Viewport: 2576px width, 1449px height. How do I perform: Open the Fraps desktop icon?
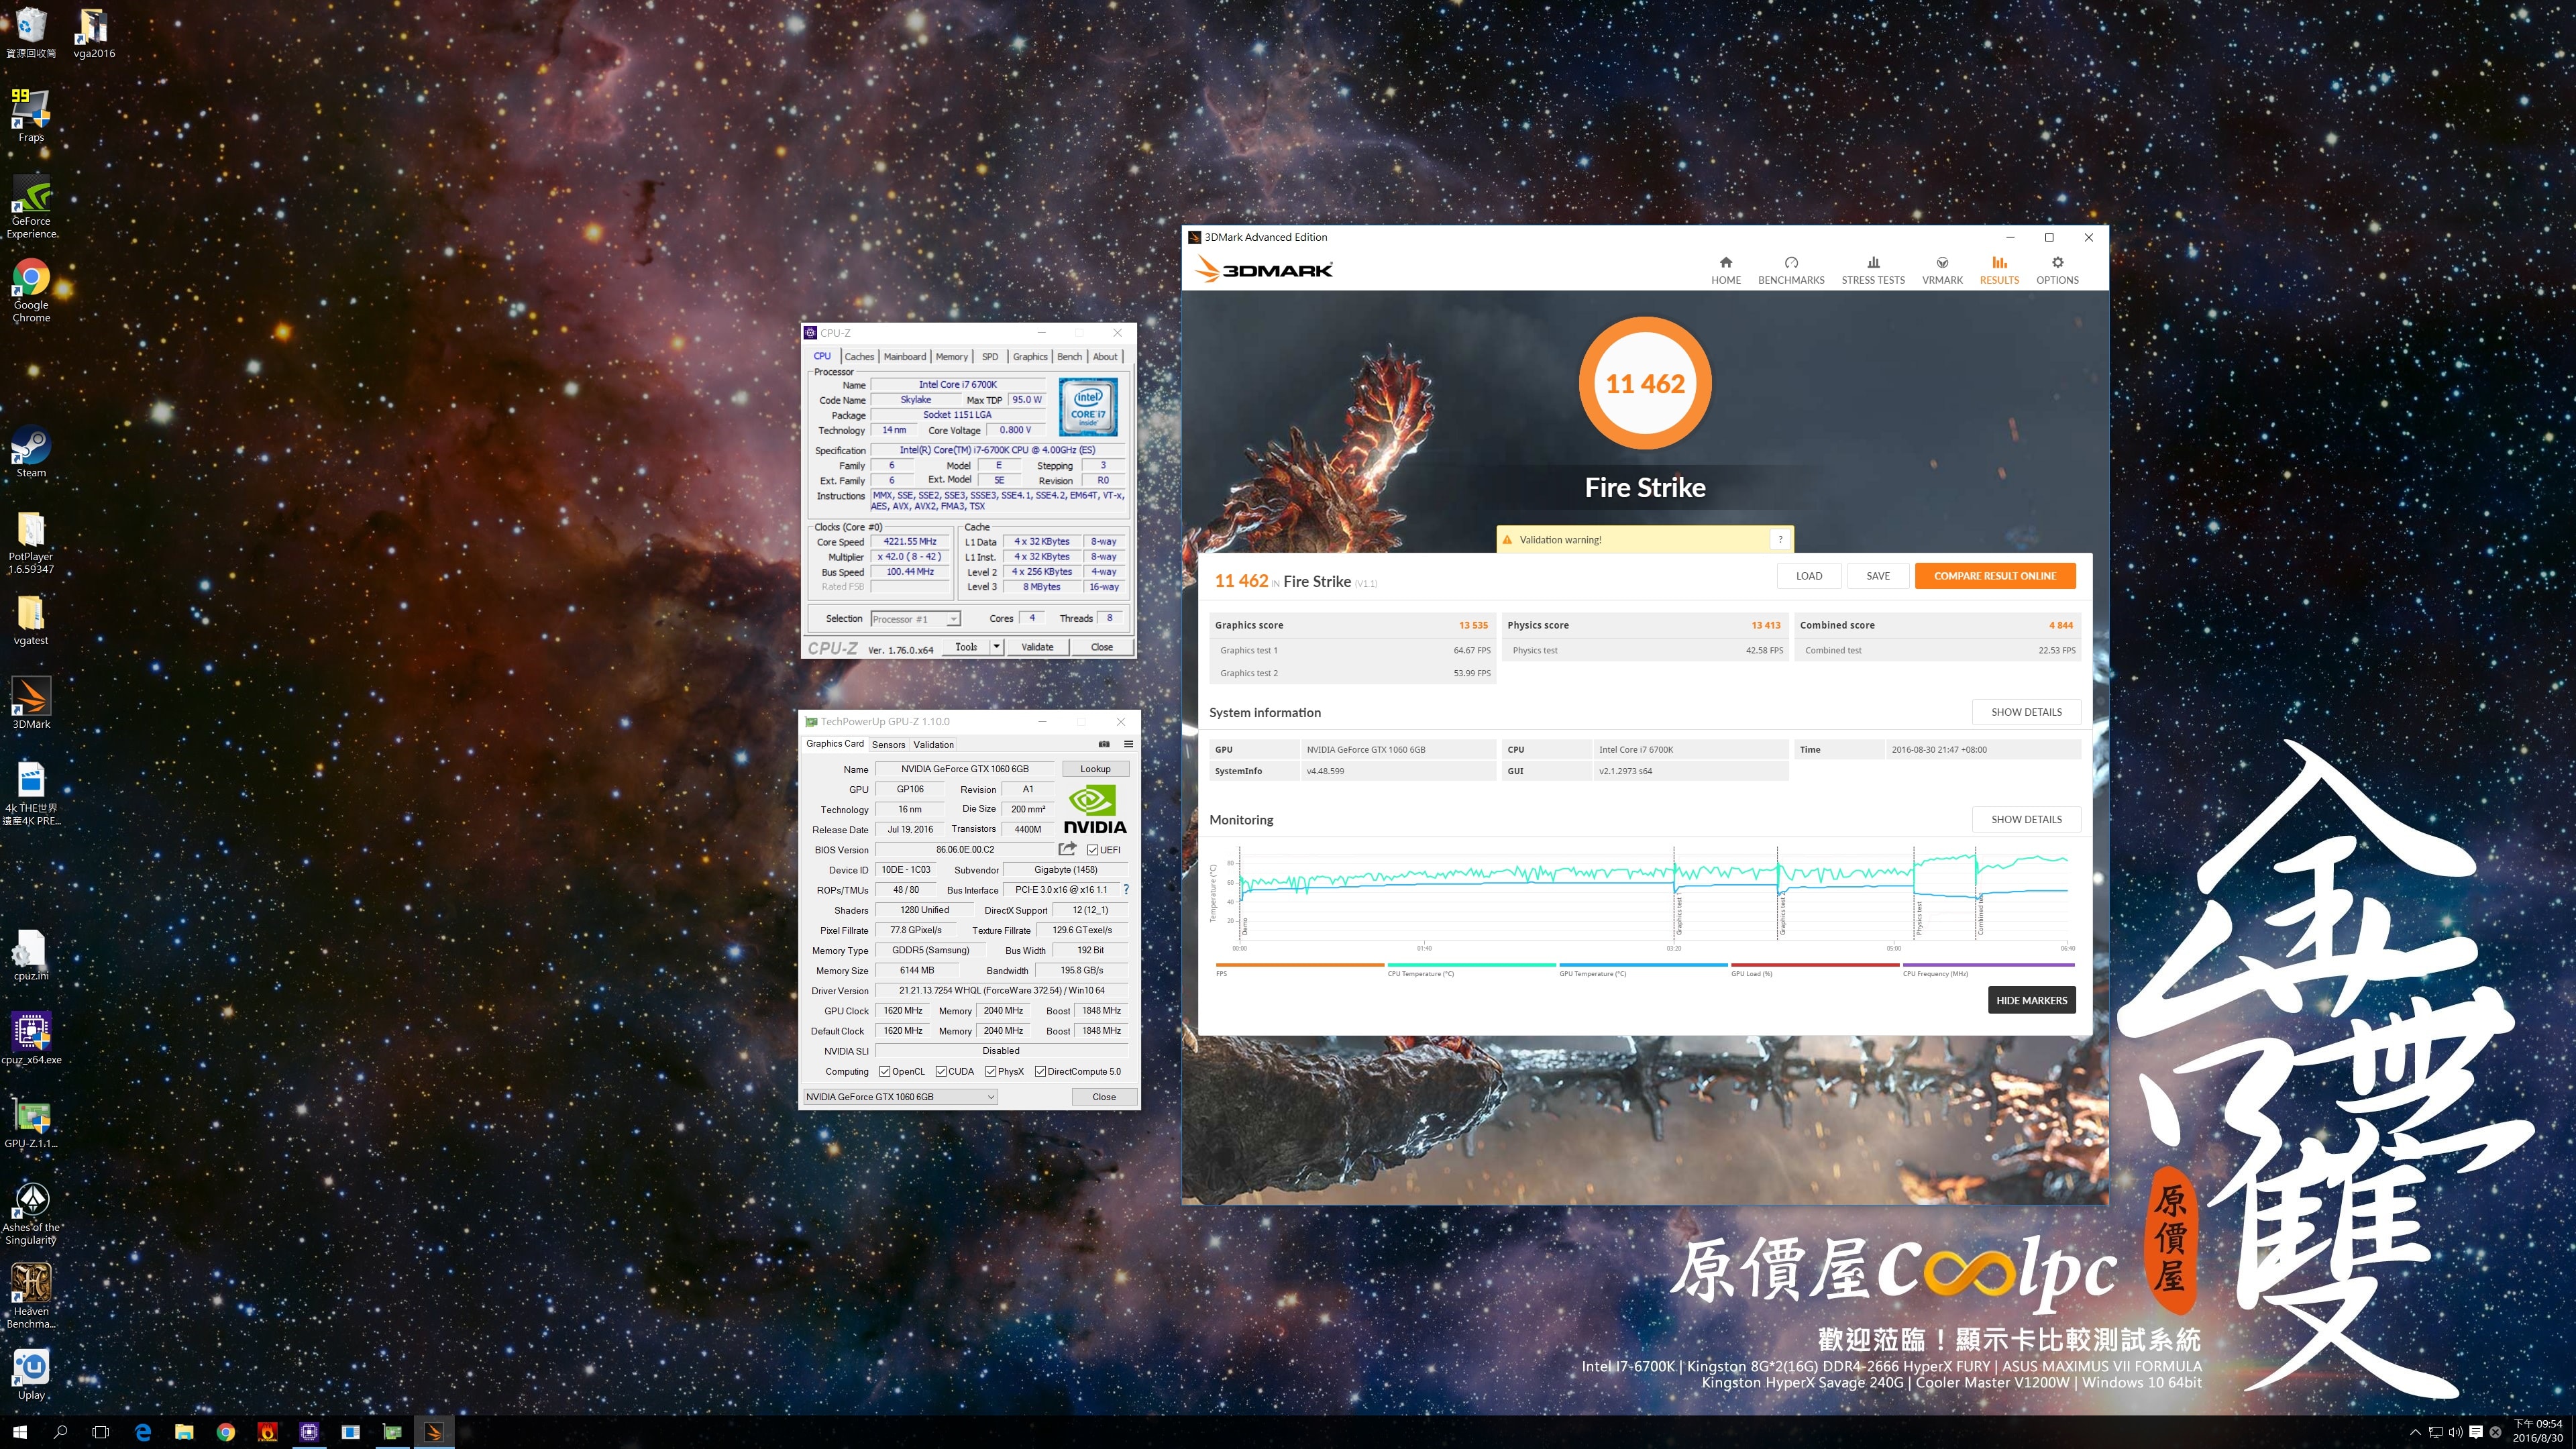point(31,115)
